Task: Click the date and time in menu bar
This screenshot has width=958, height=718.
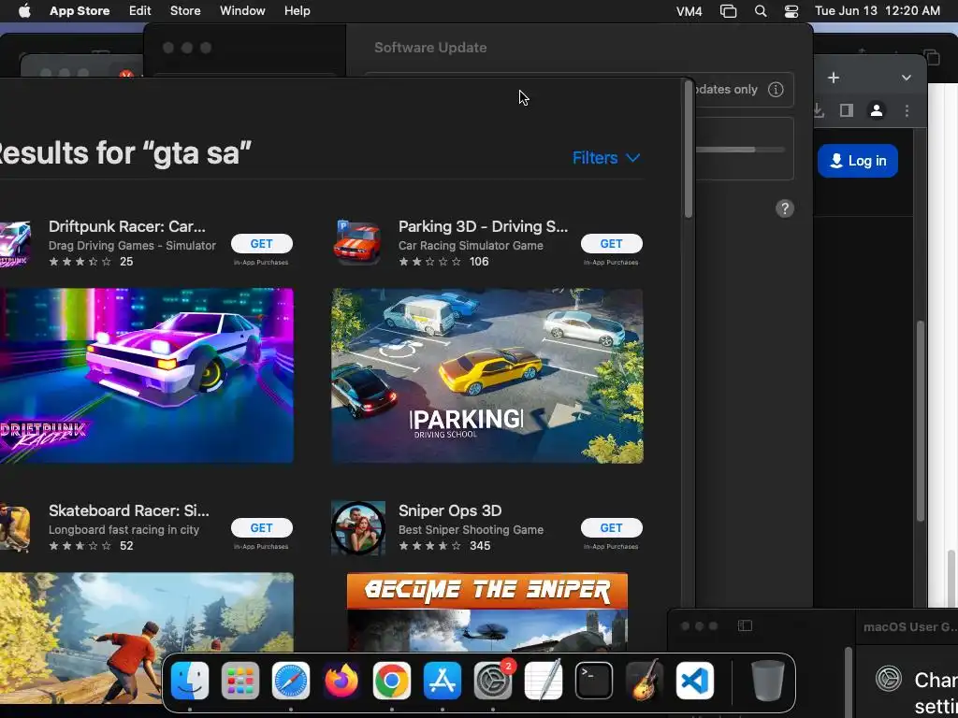Action: [878, 11]
